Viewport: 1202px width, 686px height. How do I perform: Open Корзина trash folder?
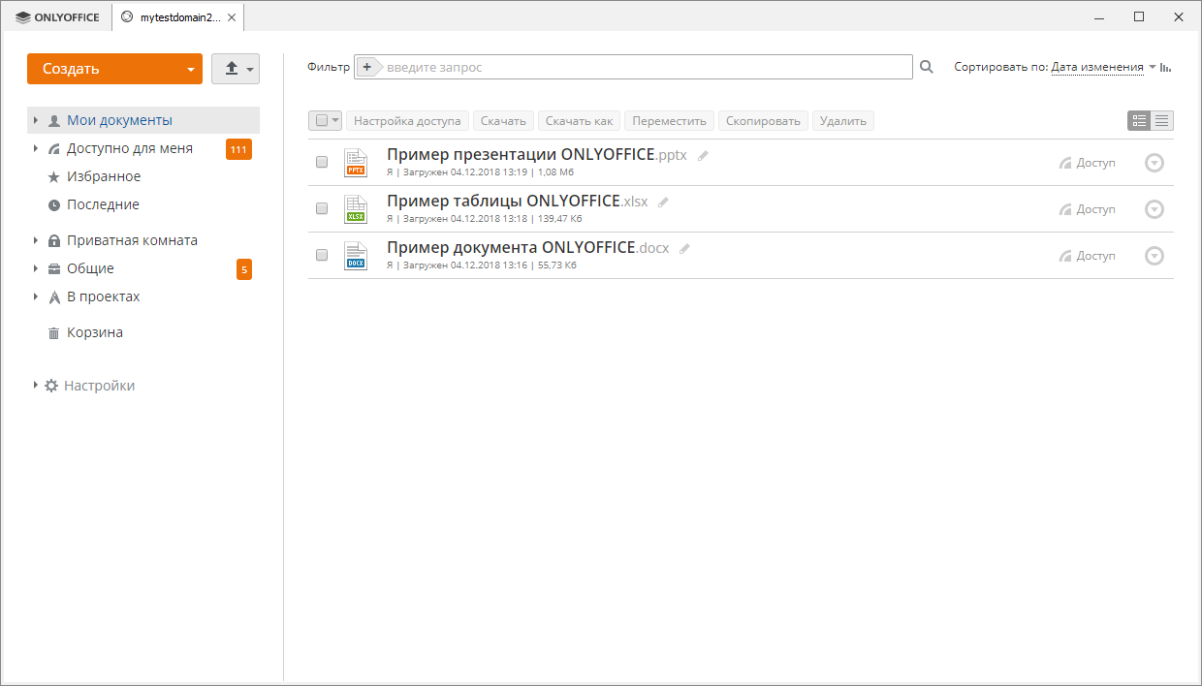(x=95, y=332)
